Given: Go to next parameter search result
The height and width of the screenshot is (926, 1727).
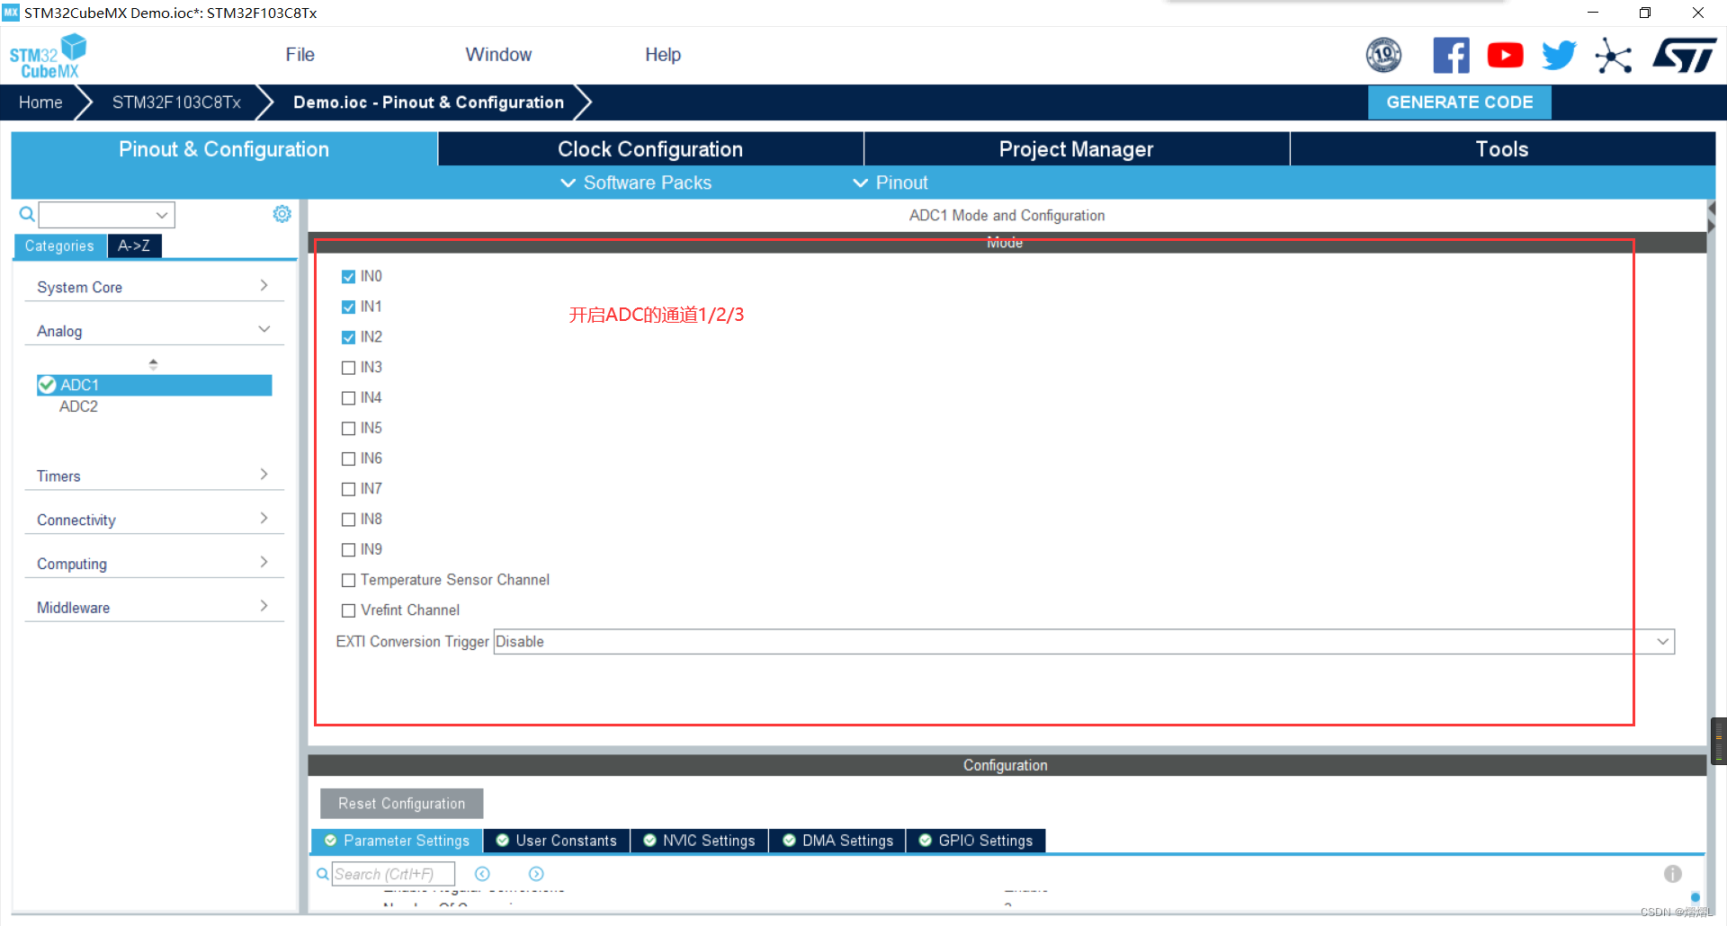Looking at the screenshot, I should (x=536, y=874).
